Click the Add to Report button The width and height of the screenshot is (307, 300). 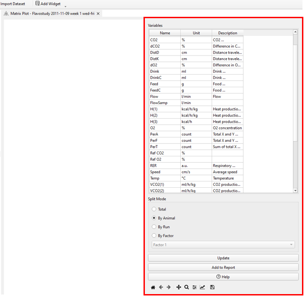(223, 267)
